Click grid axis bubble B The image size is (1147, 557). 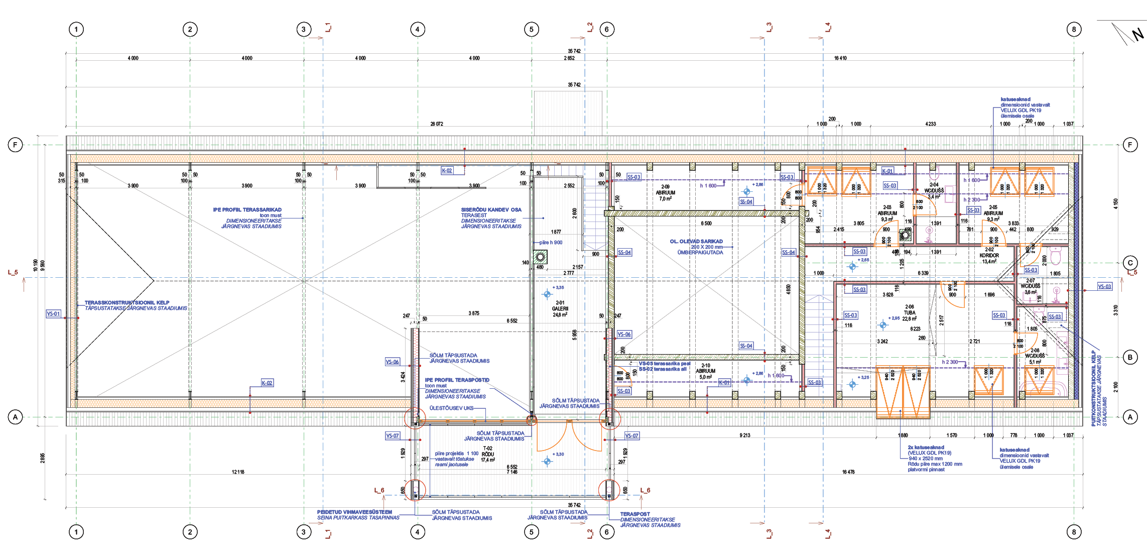[x=1130, y=358]
